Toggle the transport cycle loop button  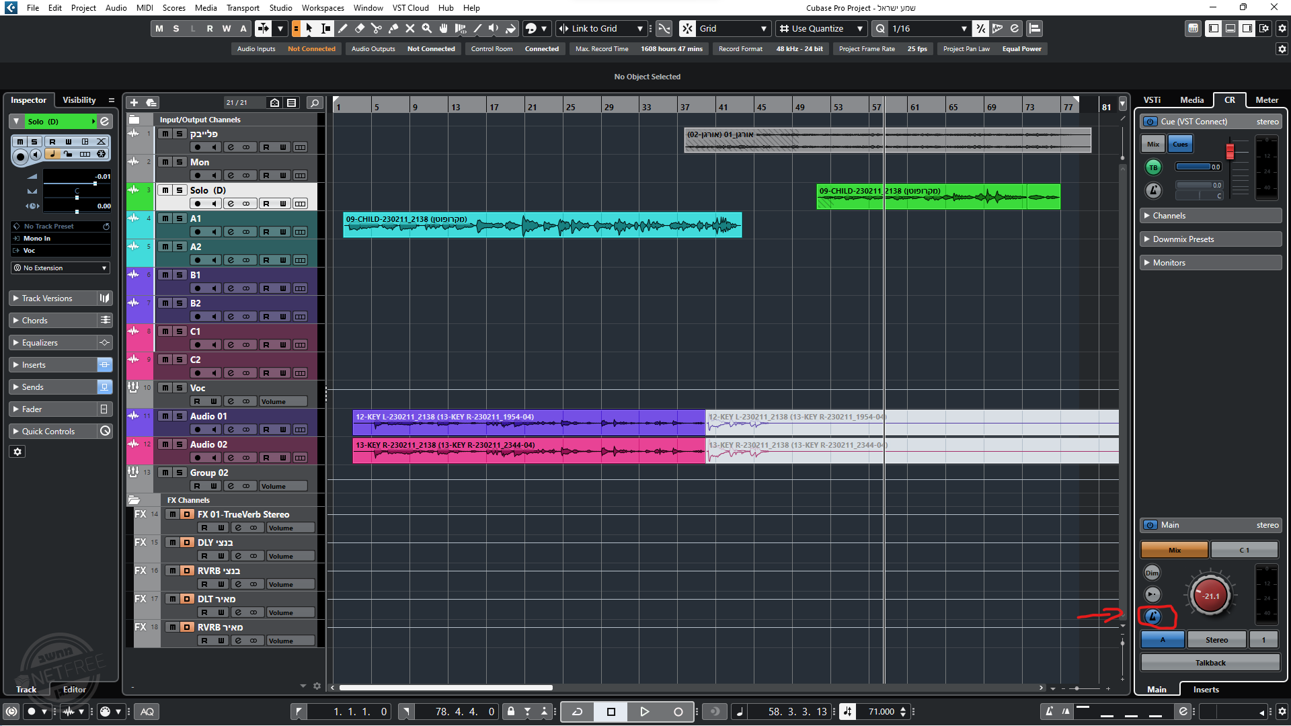(x=577, y=711)
